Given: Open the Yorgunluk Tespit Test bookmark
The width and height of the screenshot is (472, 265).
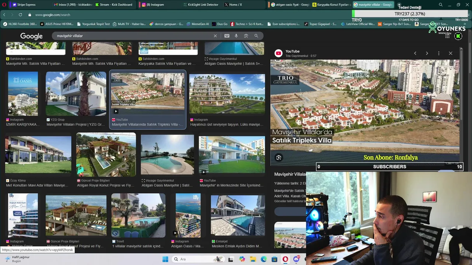Looking at the screenshot, I should [x=93, y=24].
